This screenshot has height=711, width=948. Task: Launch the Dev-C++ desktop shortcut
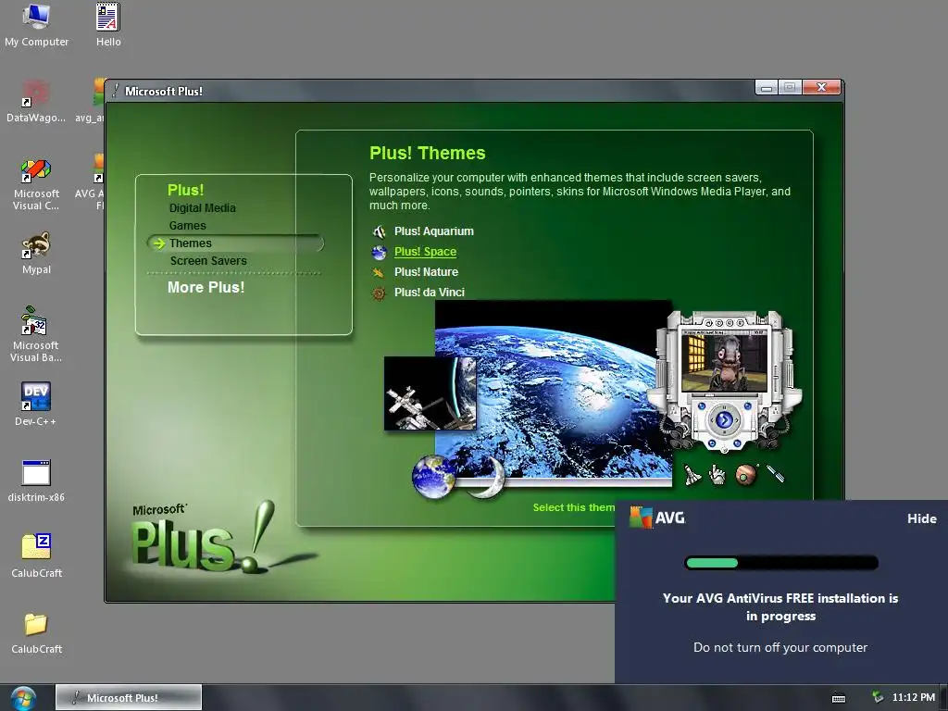click(x=36, y=404)
